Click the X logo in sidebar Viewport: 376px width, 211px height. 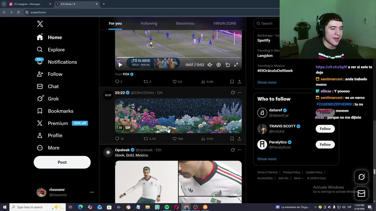pos(40,24)
